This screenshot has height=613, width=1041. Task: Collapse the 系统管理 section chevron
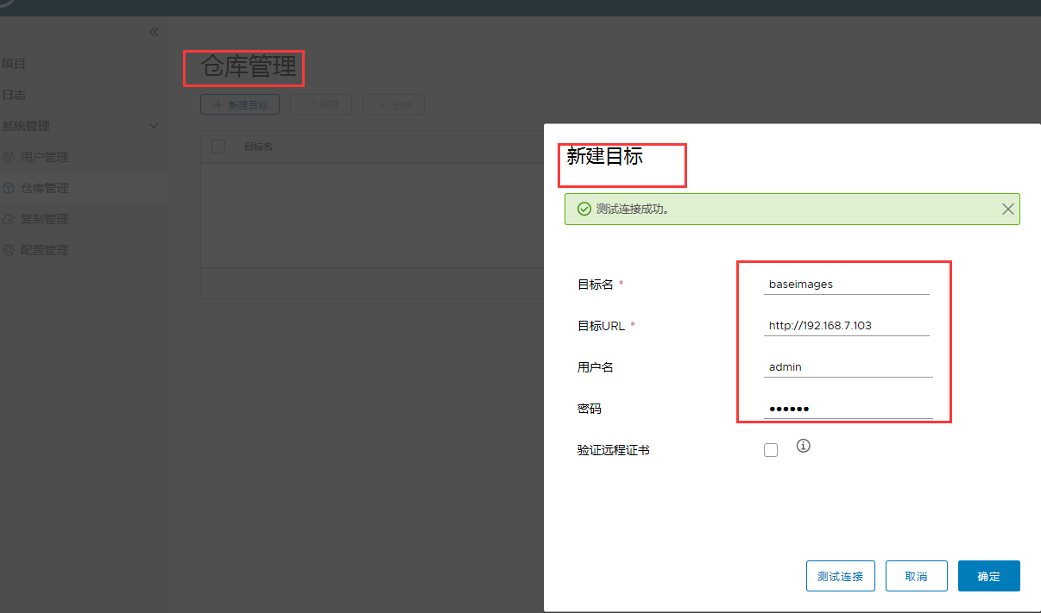[154, 126]
